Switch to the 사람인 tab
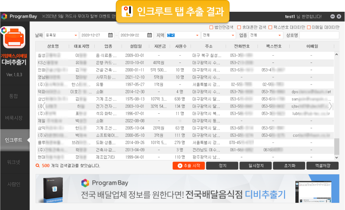The width and height of the screenshot is (345, 210). pos(14,184)
